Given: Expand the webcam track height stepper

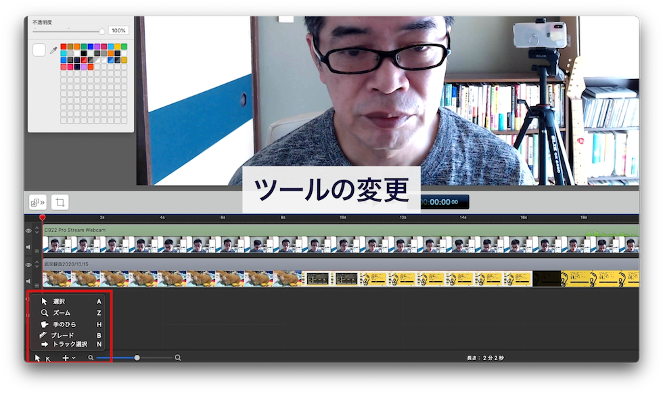Looking at the screenshot, I should tap(37, 230).
